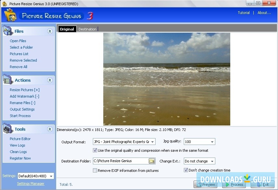Screen dimensions: 278x190
Task: Click the Tools panel icon
Action: click(x=8, y=129)
